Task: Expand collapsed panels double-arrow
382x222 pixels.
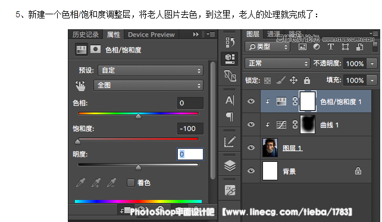Action: [196, 35]
